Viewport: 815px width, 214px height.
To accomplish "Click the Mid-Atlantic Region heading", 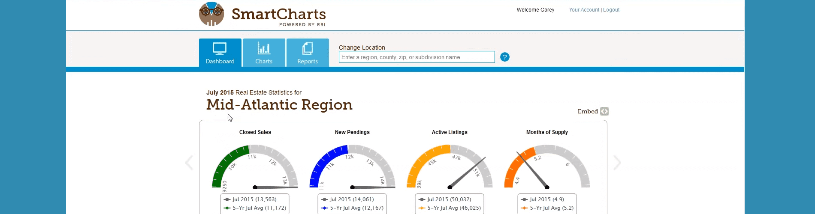I will point(279,104).
